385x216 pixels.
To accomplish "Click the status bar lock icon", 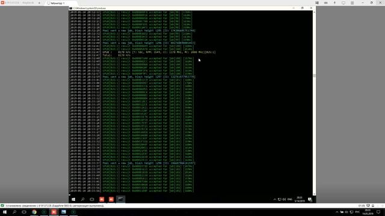I will pos(373,206).
